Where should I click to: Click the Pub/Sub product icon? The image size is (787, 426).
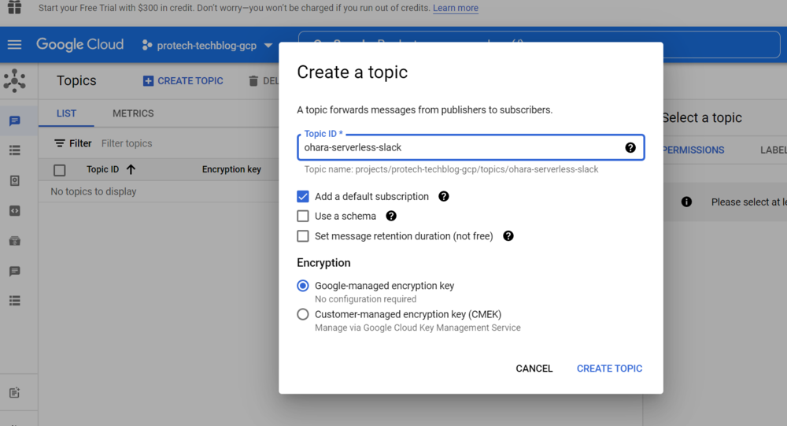point(14,80)
